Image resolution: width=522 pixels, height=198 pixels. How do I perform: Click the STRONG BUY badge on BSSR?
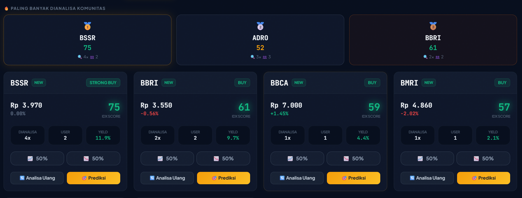pyautogui.click(x=103, y=83)
